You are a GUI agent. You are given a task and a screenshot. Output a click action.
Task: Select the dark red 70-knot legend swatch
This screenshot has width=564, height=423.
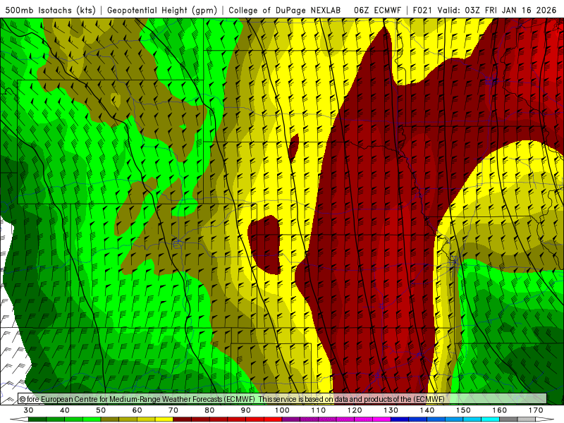[x=183, y=419]
